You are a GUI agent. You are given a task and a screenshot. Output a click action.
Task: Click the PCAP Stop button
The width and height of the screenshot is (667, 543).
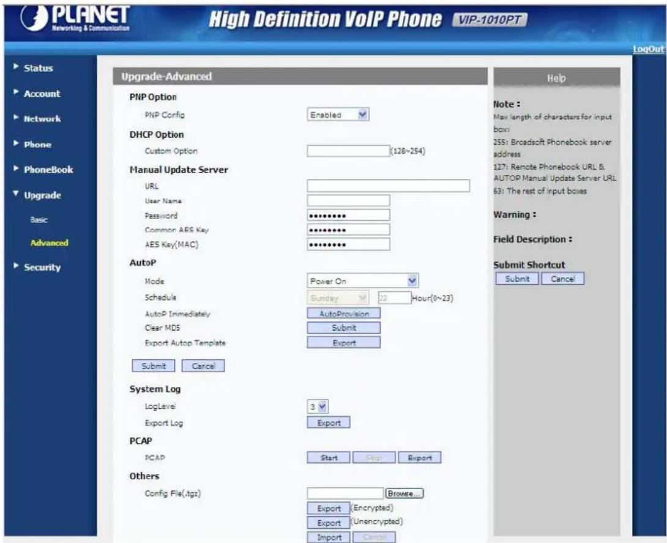pos(374,458)
